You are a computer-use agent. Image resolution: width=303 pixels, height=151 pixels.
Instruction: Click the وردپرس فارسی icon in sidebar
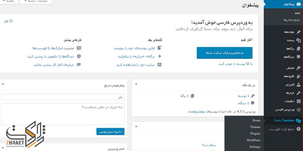coord(298,110)
